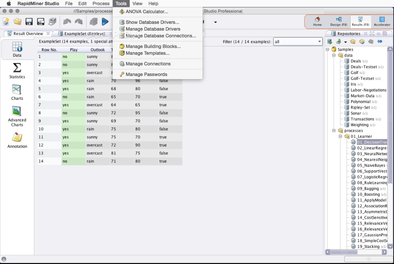394x264 pixels.
Task: Choose Manage Database Drivers menu entry
Action: [157, 29]
